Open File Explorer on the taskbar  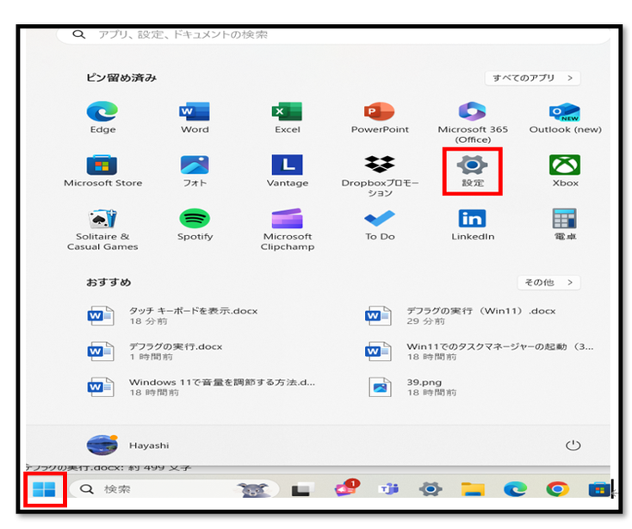coord(473,489)
